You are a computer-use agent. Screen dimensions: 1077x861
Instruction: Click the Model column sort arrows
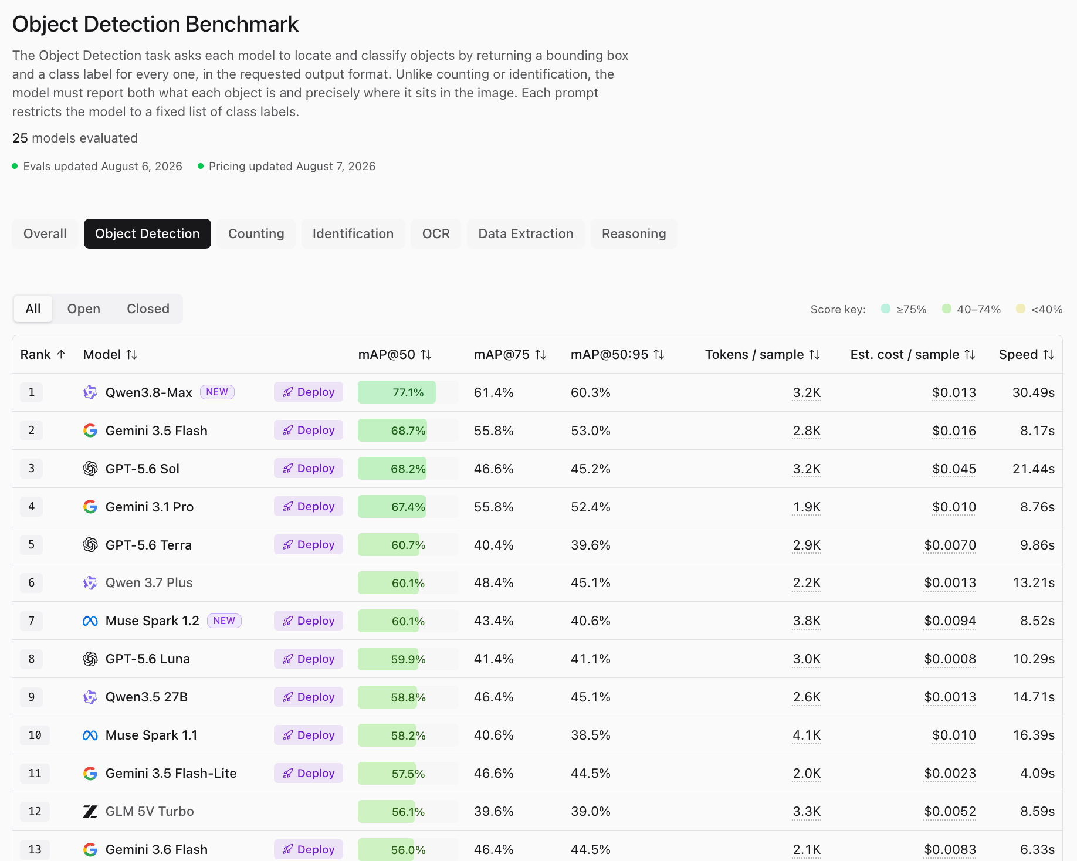click(131, 354)
